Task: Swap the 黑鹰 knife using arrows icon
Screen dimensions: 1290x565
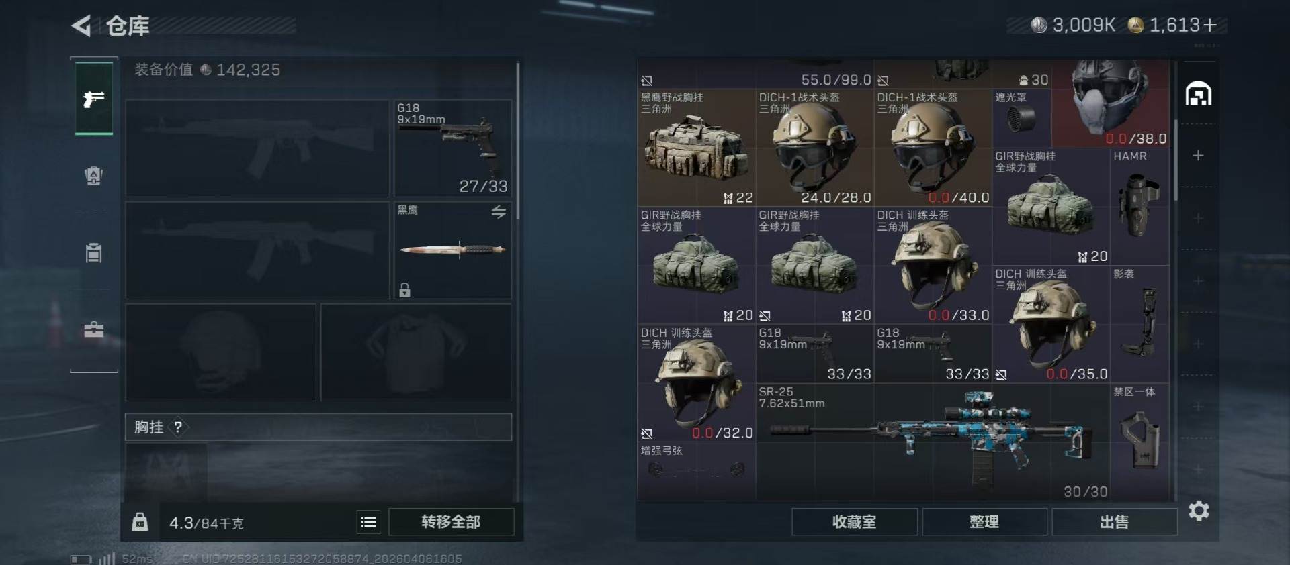Action: [x=499, y=212]
